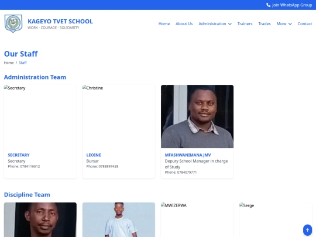Click the phone icon in top bar

coord(268,5)
